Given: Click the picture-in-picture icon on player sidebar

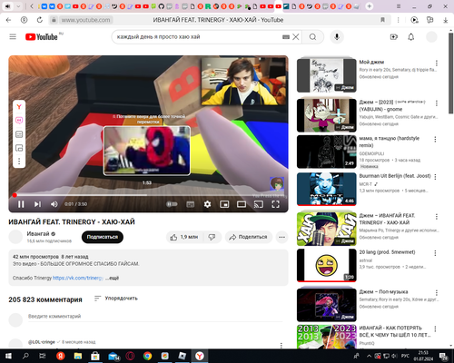Looking at the screenshot, I should click(x=19, y=148).
